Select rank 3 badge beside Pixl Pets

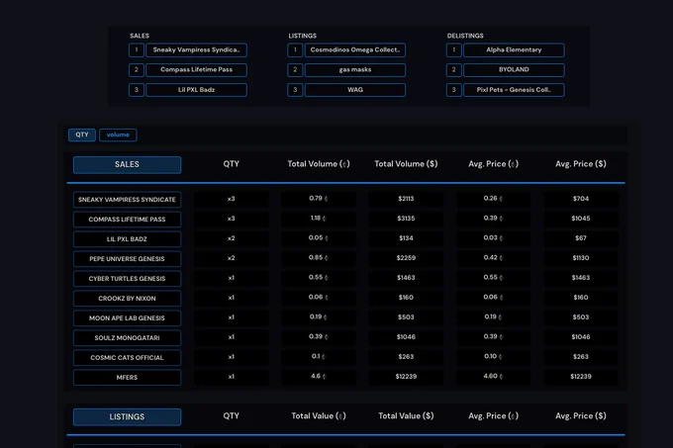point(453,90)
